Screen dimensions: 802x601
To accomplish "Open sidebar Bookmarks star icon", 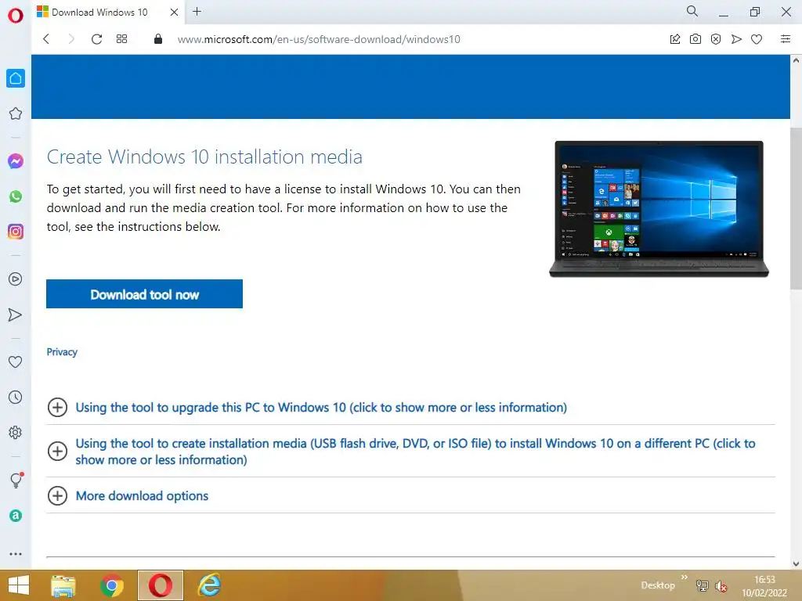I will pyautogui.click(x=16, y=113).
